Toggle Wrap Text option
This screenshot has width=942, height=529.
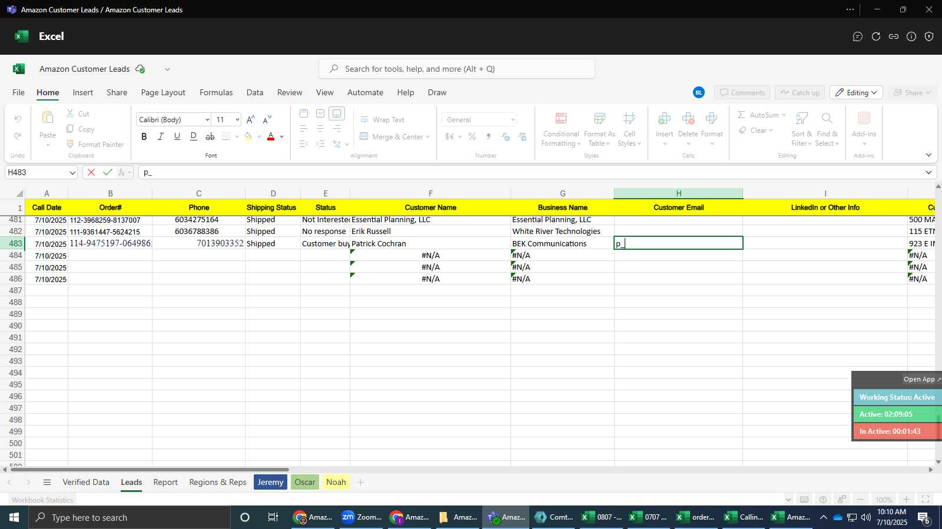tap(382, 119)
